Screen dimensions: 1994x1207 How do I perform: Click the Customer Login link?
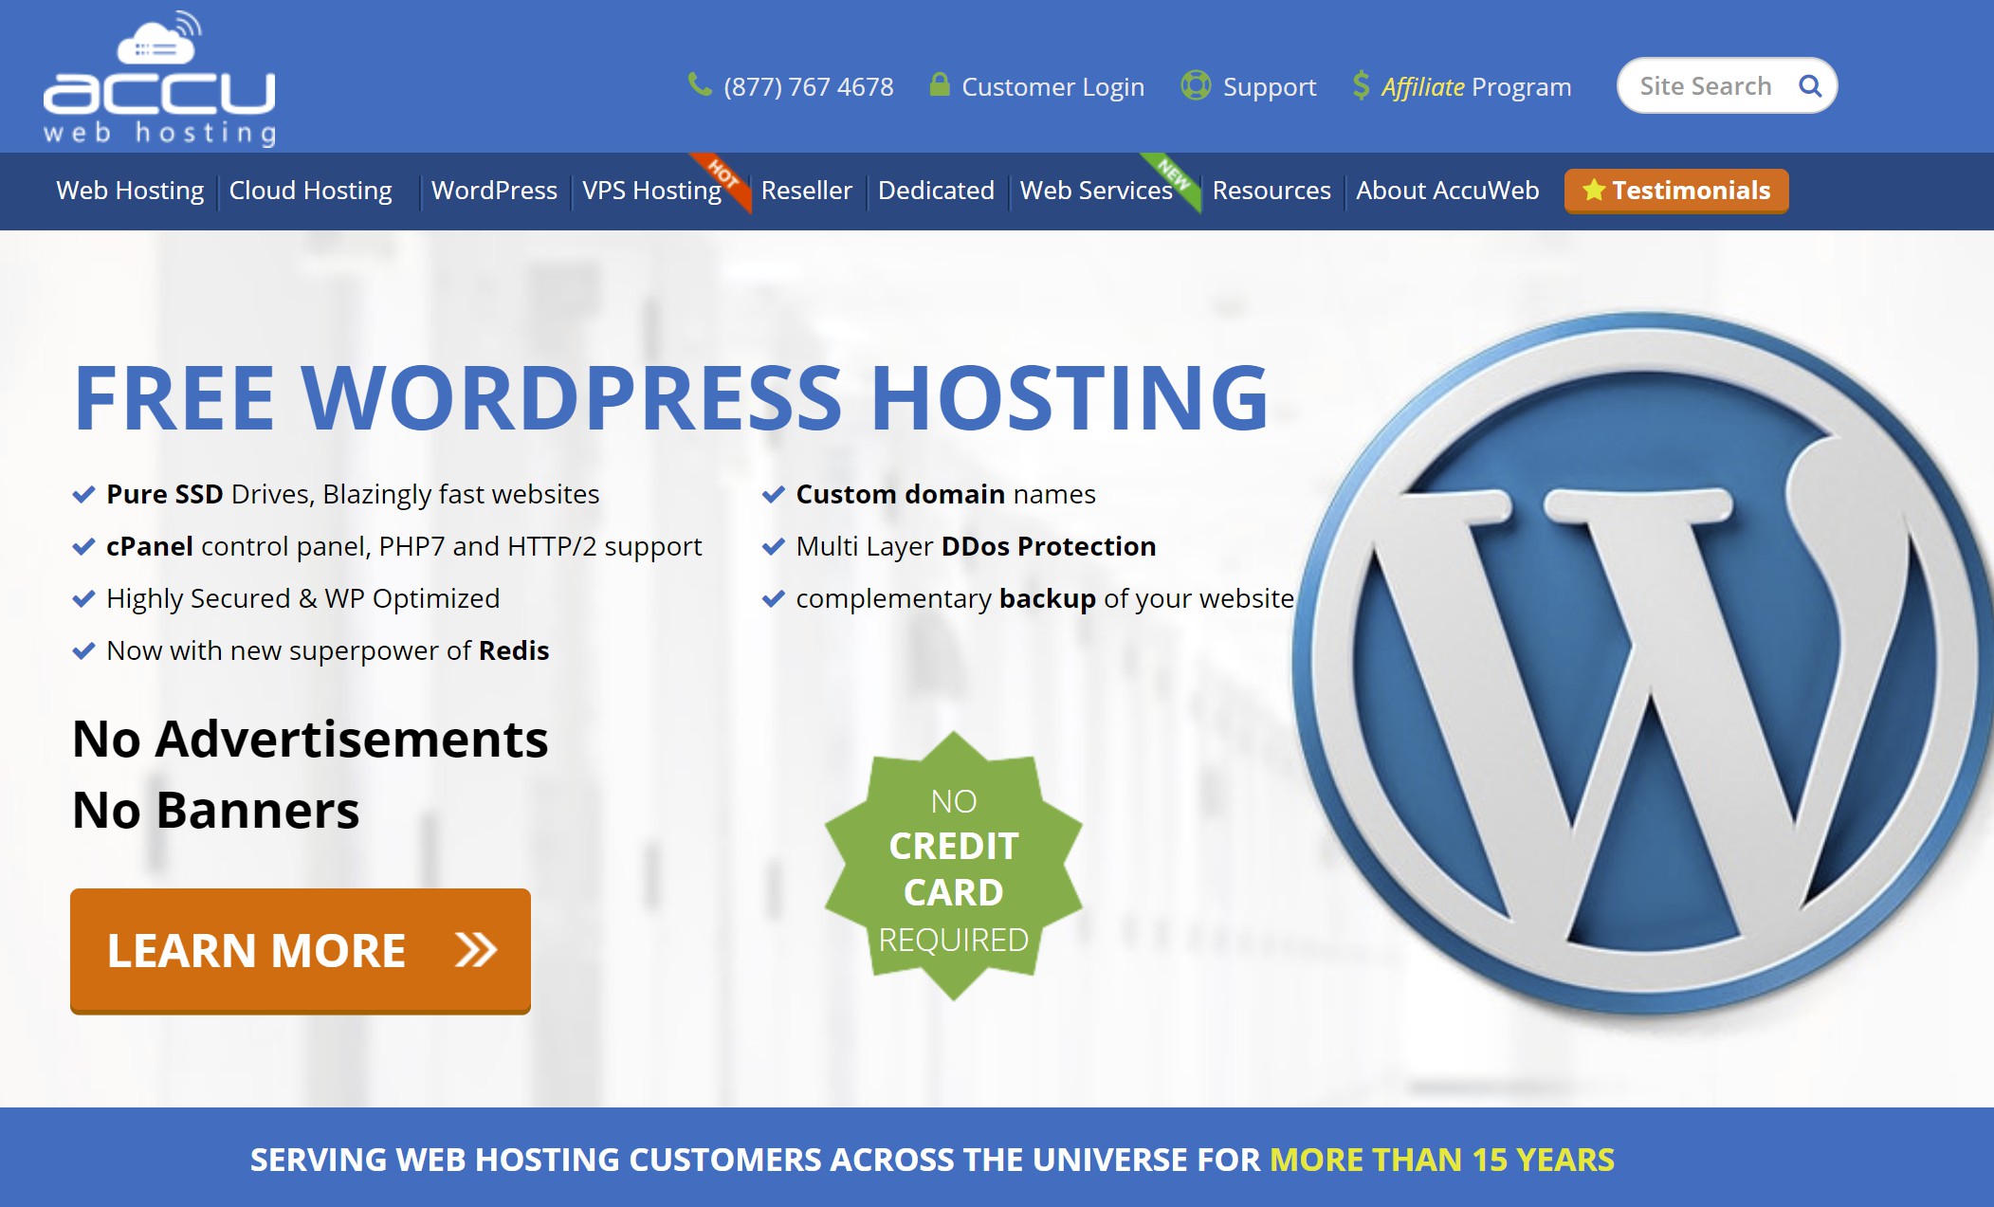point(1054,87)
